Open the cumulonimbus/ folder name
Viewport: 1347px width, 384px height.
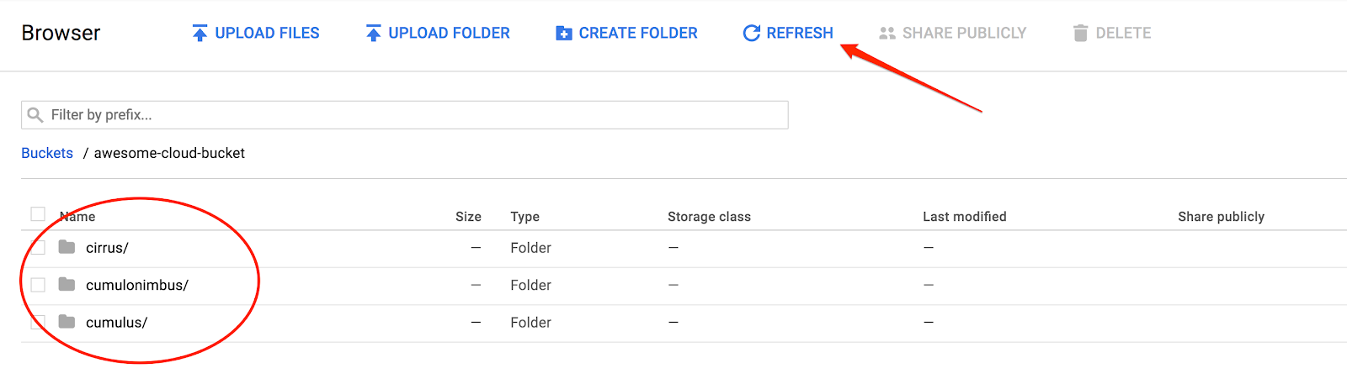[x=136, y=286]
